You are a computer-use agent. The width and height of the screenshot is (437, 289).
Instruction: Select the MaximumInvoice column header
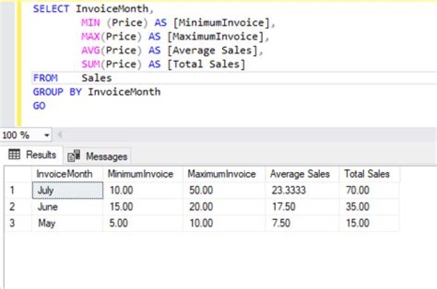[x=224, y=174]
